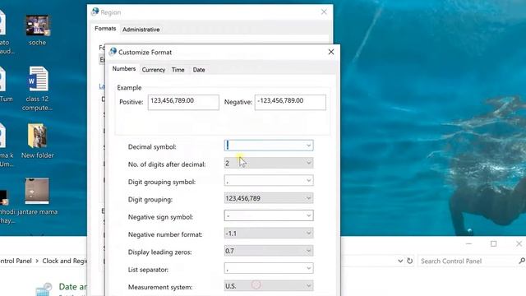Close the Customize Format dialog
This screenshot has height=296, width=526.
click(x=331, y=52)
